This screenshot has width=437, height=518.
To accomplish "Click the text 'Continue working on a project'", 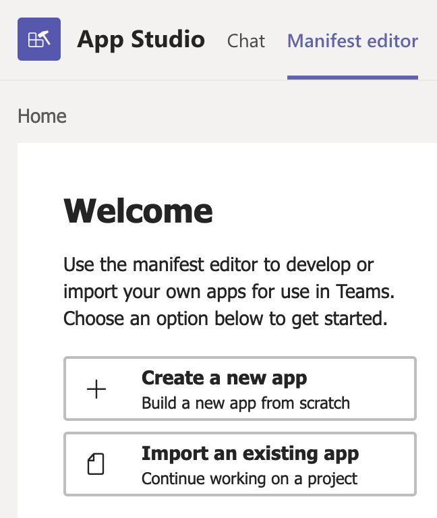I will [x=250, y=479].
